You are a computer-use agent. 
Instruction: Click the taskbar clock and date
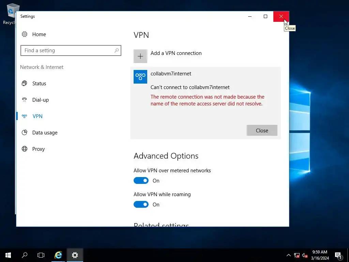pos(320,255)
